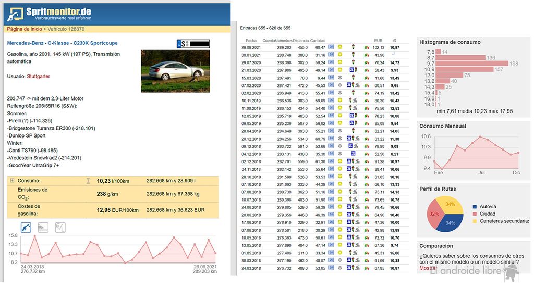Click the Vehículo 128879 breadcrumb text
This screenshot has width=534, height=300.
[x=66, y=29]
